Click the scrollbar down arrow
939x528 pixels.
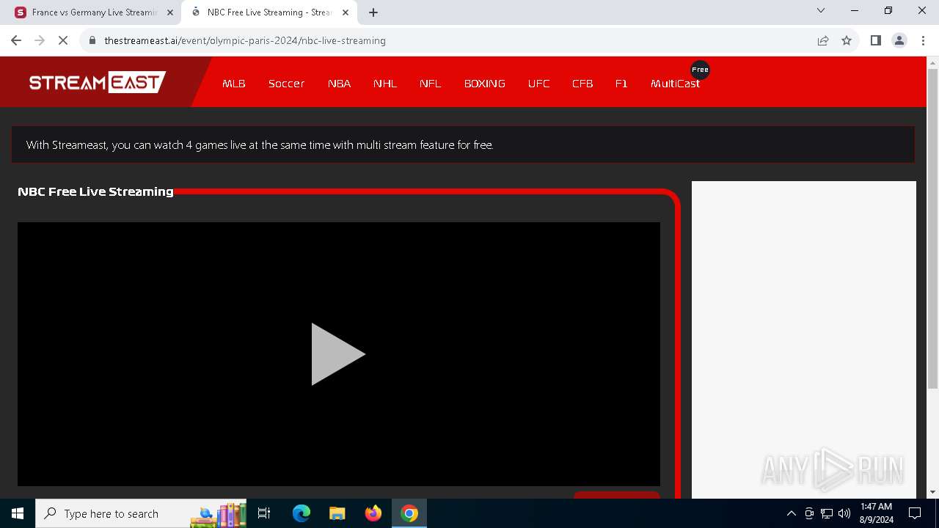[x=932, y=492]
